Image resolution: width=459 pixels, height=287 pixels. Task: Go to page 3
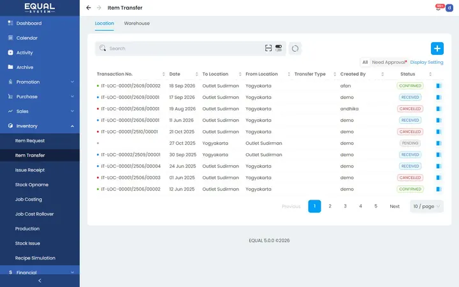pyautogui.click(x=345, y=206)
